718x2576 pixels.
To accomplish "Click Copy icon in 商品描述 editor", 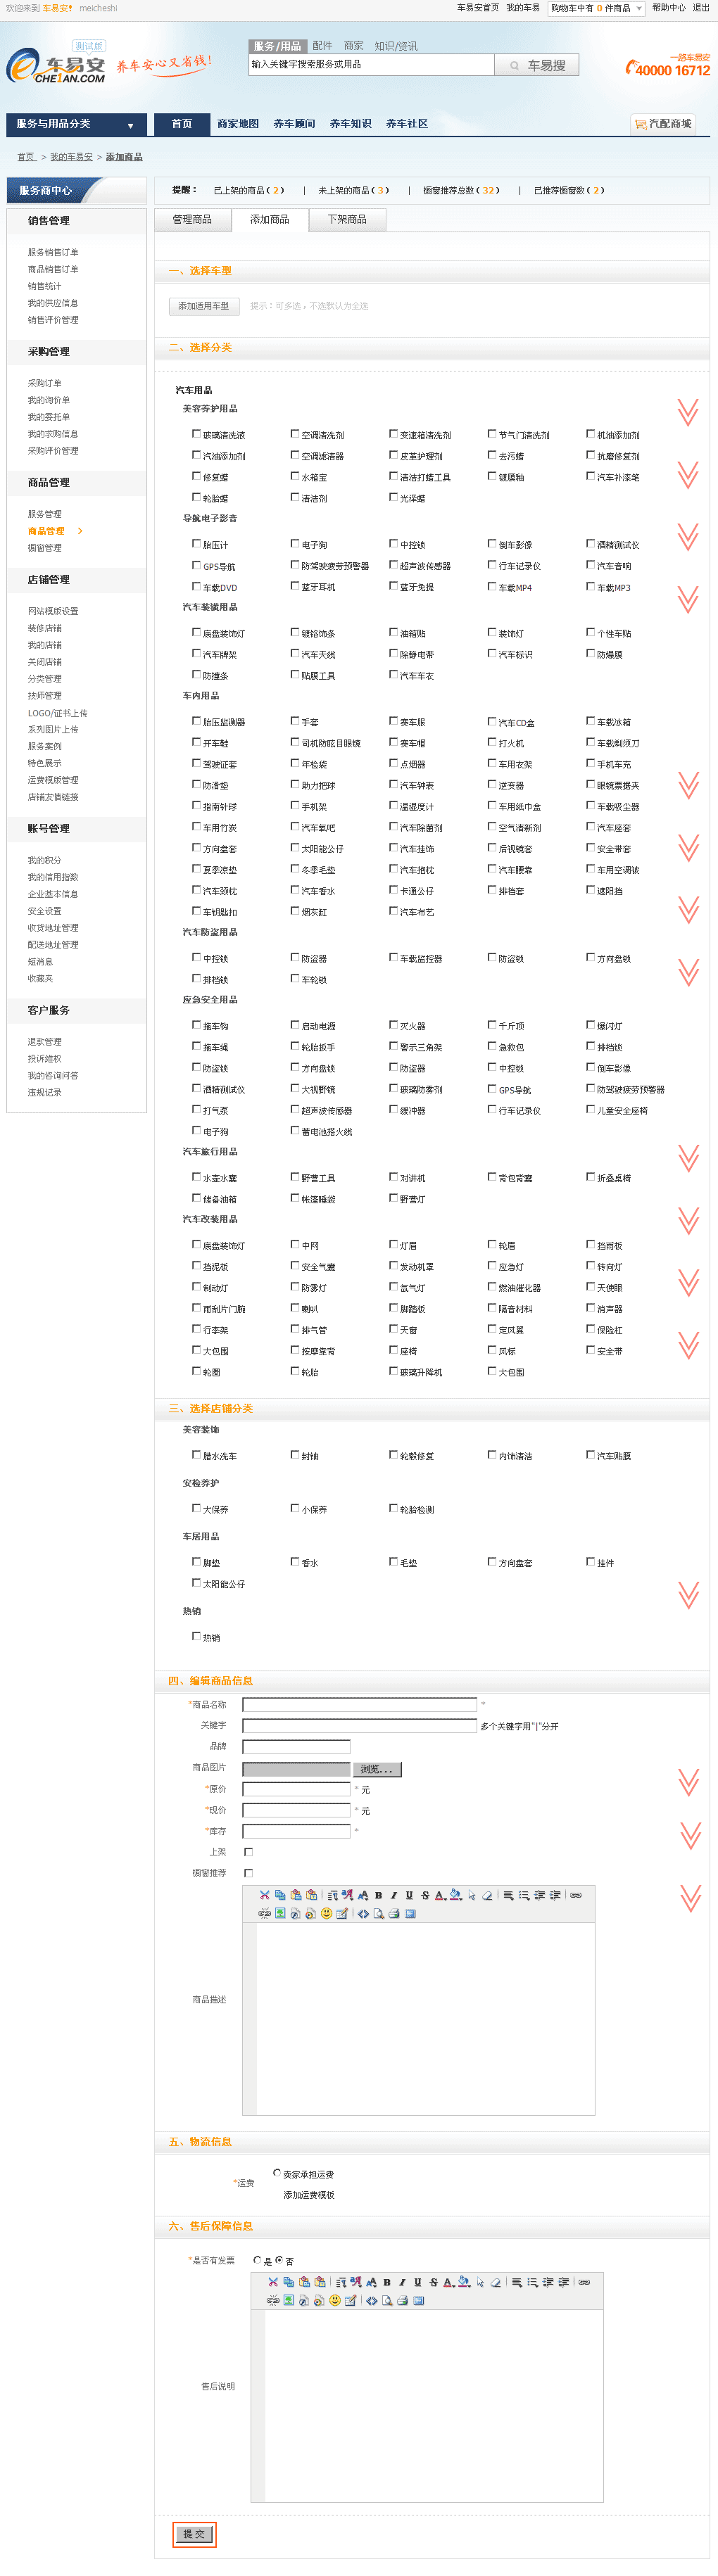I will (280, 1895).
